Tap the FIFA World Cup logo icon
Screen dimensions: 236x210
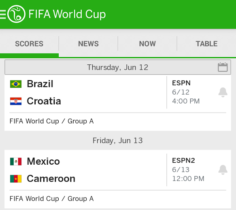[x=16, y=14]
